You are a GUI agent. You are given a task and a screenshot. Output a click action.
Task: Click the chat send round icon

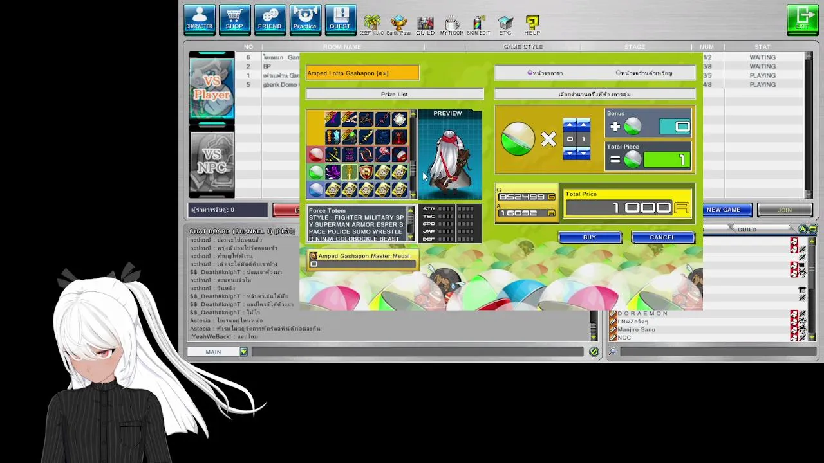[594, 352]
